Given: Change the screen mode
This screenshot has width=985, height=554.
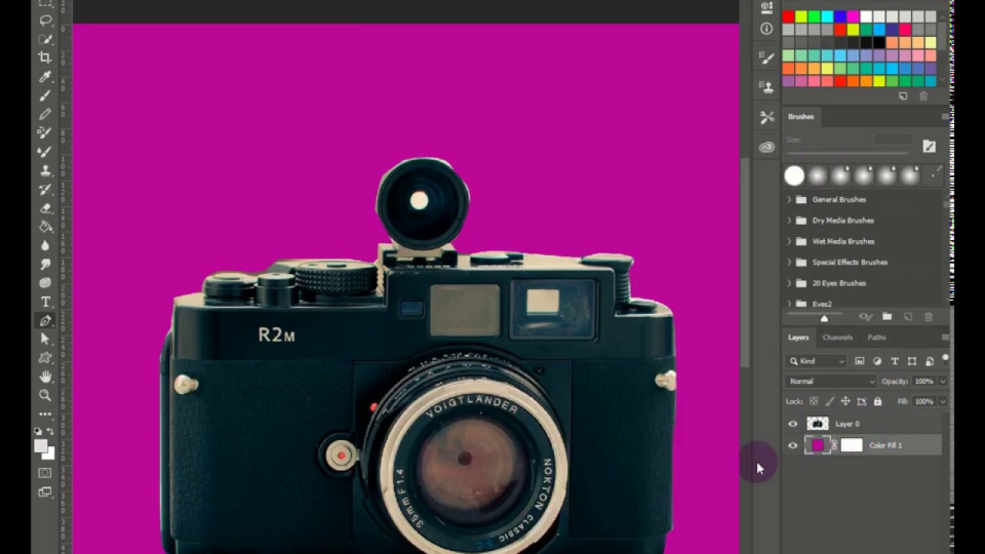Looking at the screenshot, I should click(45, 492).
